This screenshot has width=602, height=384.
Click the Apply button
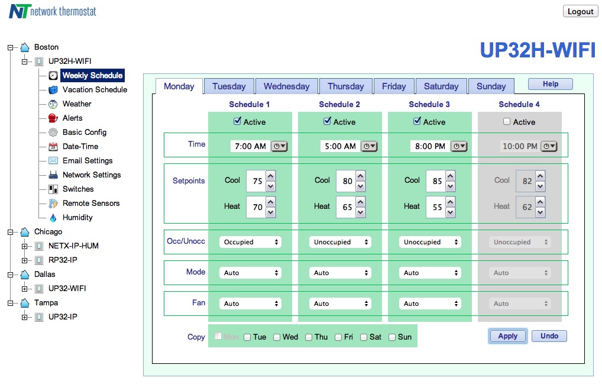(508, 336)
